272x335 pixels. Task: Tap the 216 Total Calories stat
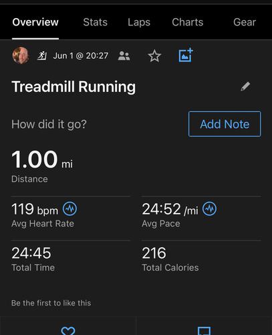click(170, 259)
